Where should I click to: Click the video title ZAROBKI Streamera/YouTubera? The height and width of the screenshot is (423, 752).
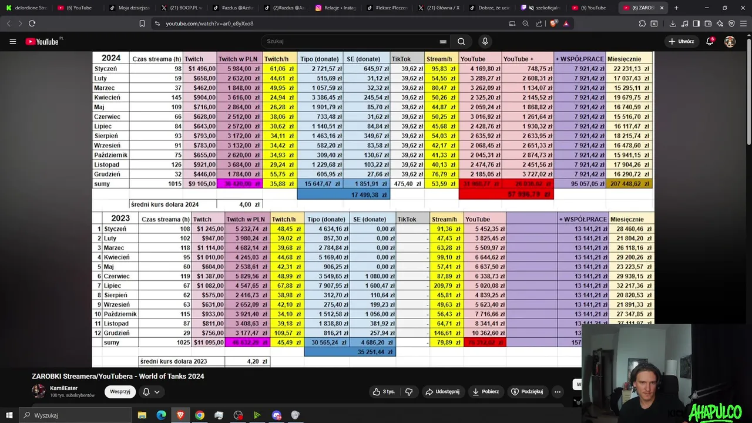coord(118,376)
